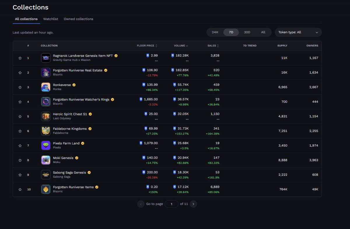
Task: Click the Supply column header
Action: [x=282, y=46]
